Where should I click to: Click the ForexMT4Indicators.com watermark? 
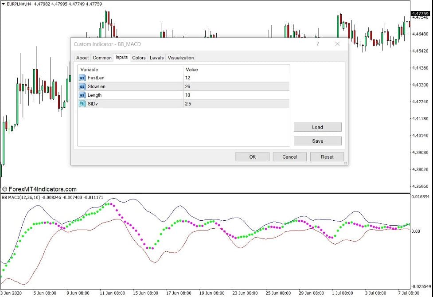tap(40, 189)
